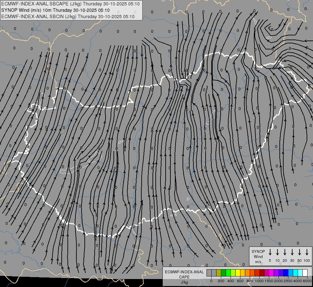Click the wind legend value 10
313x287 pixels.
point(278,261)
